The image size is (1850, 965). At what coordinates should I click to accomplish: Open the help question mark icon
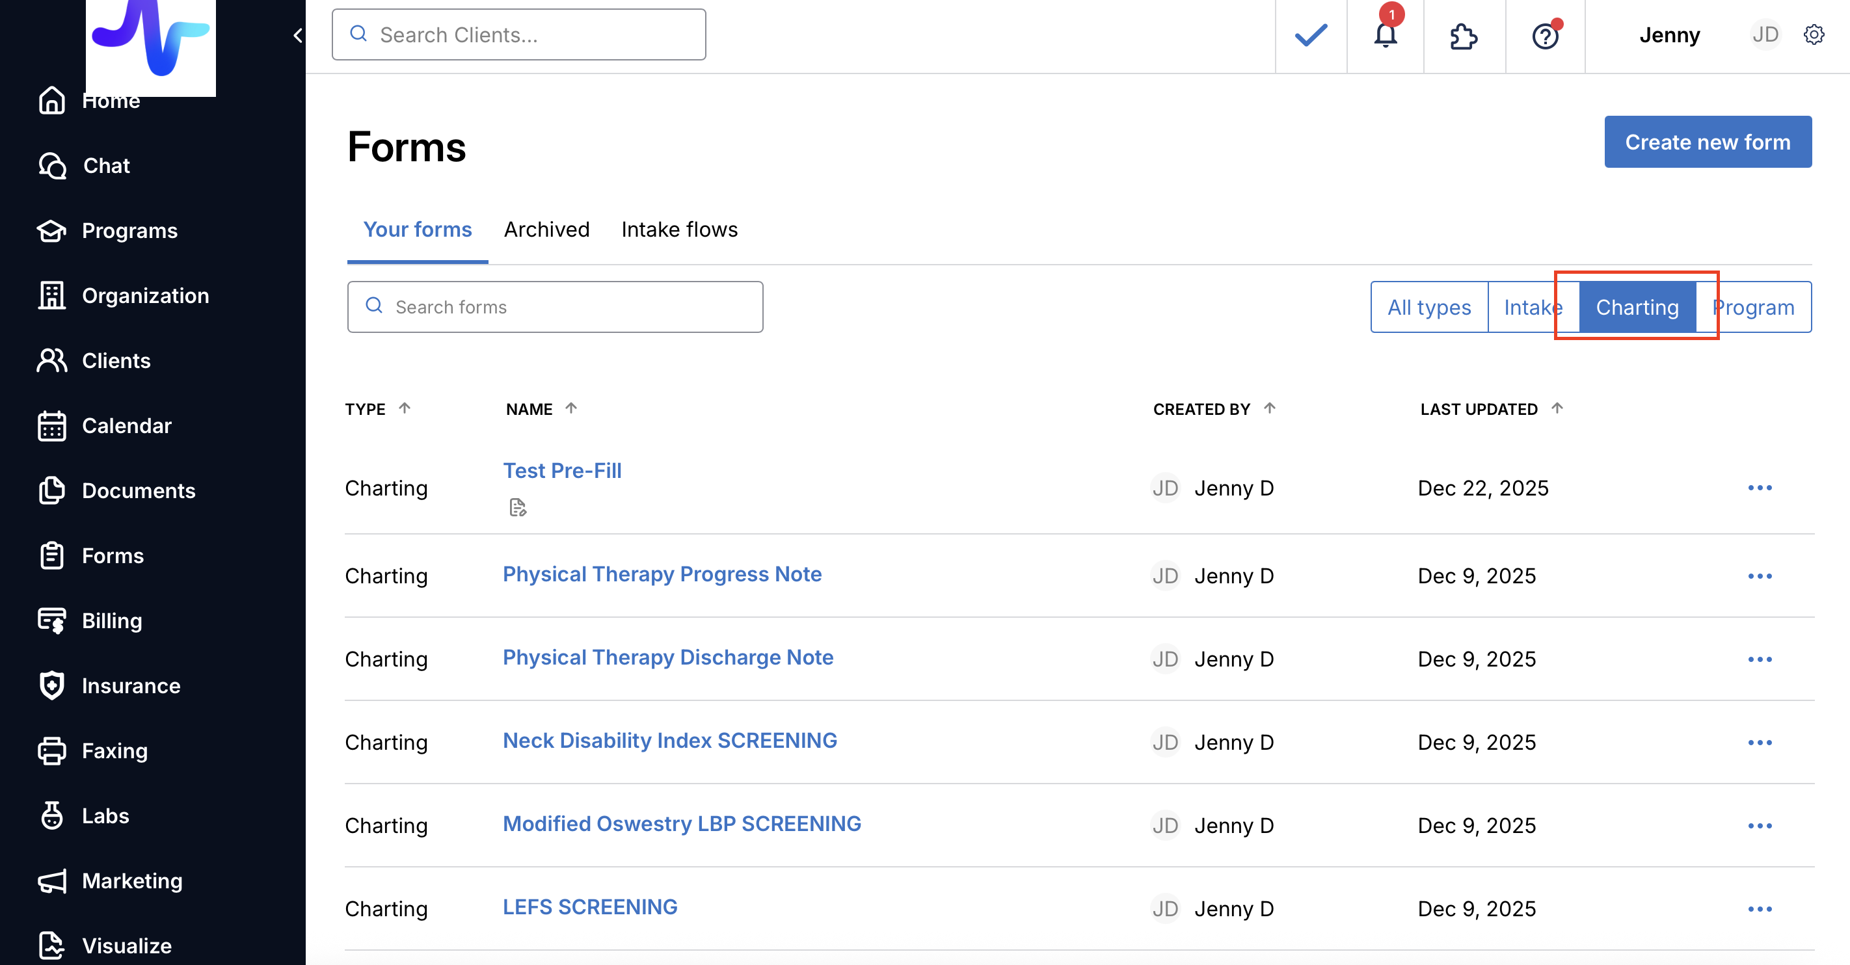1545,36
